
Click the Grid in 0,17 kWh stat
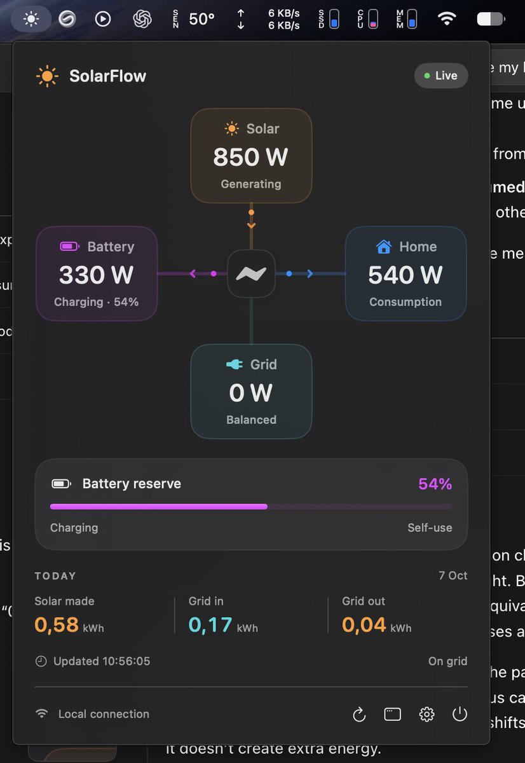click(223, 615)
